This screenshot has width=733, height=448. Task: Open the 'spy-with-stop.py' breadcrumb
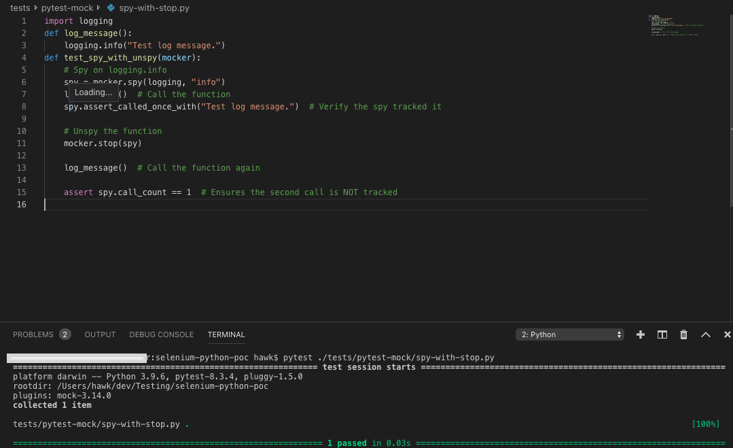click(154, 8)
